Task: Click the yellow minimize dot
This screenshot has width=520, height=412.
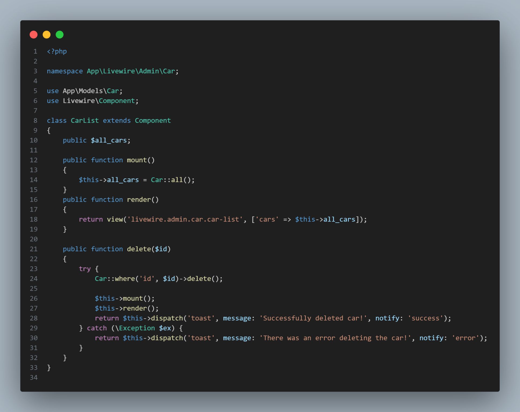Action: [x=46, y=35]
